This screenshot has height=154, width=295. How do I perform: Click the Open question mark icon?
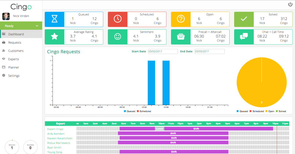(181, 19)
